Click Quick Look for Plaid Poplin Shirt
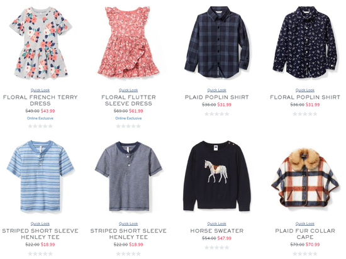The image size is (346, 259). (216, 90)
